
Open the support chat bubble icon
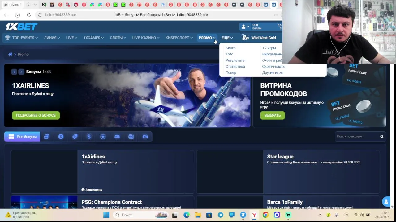coord(386,202)
